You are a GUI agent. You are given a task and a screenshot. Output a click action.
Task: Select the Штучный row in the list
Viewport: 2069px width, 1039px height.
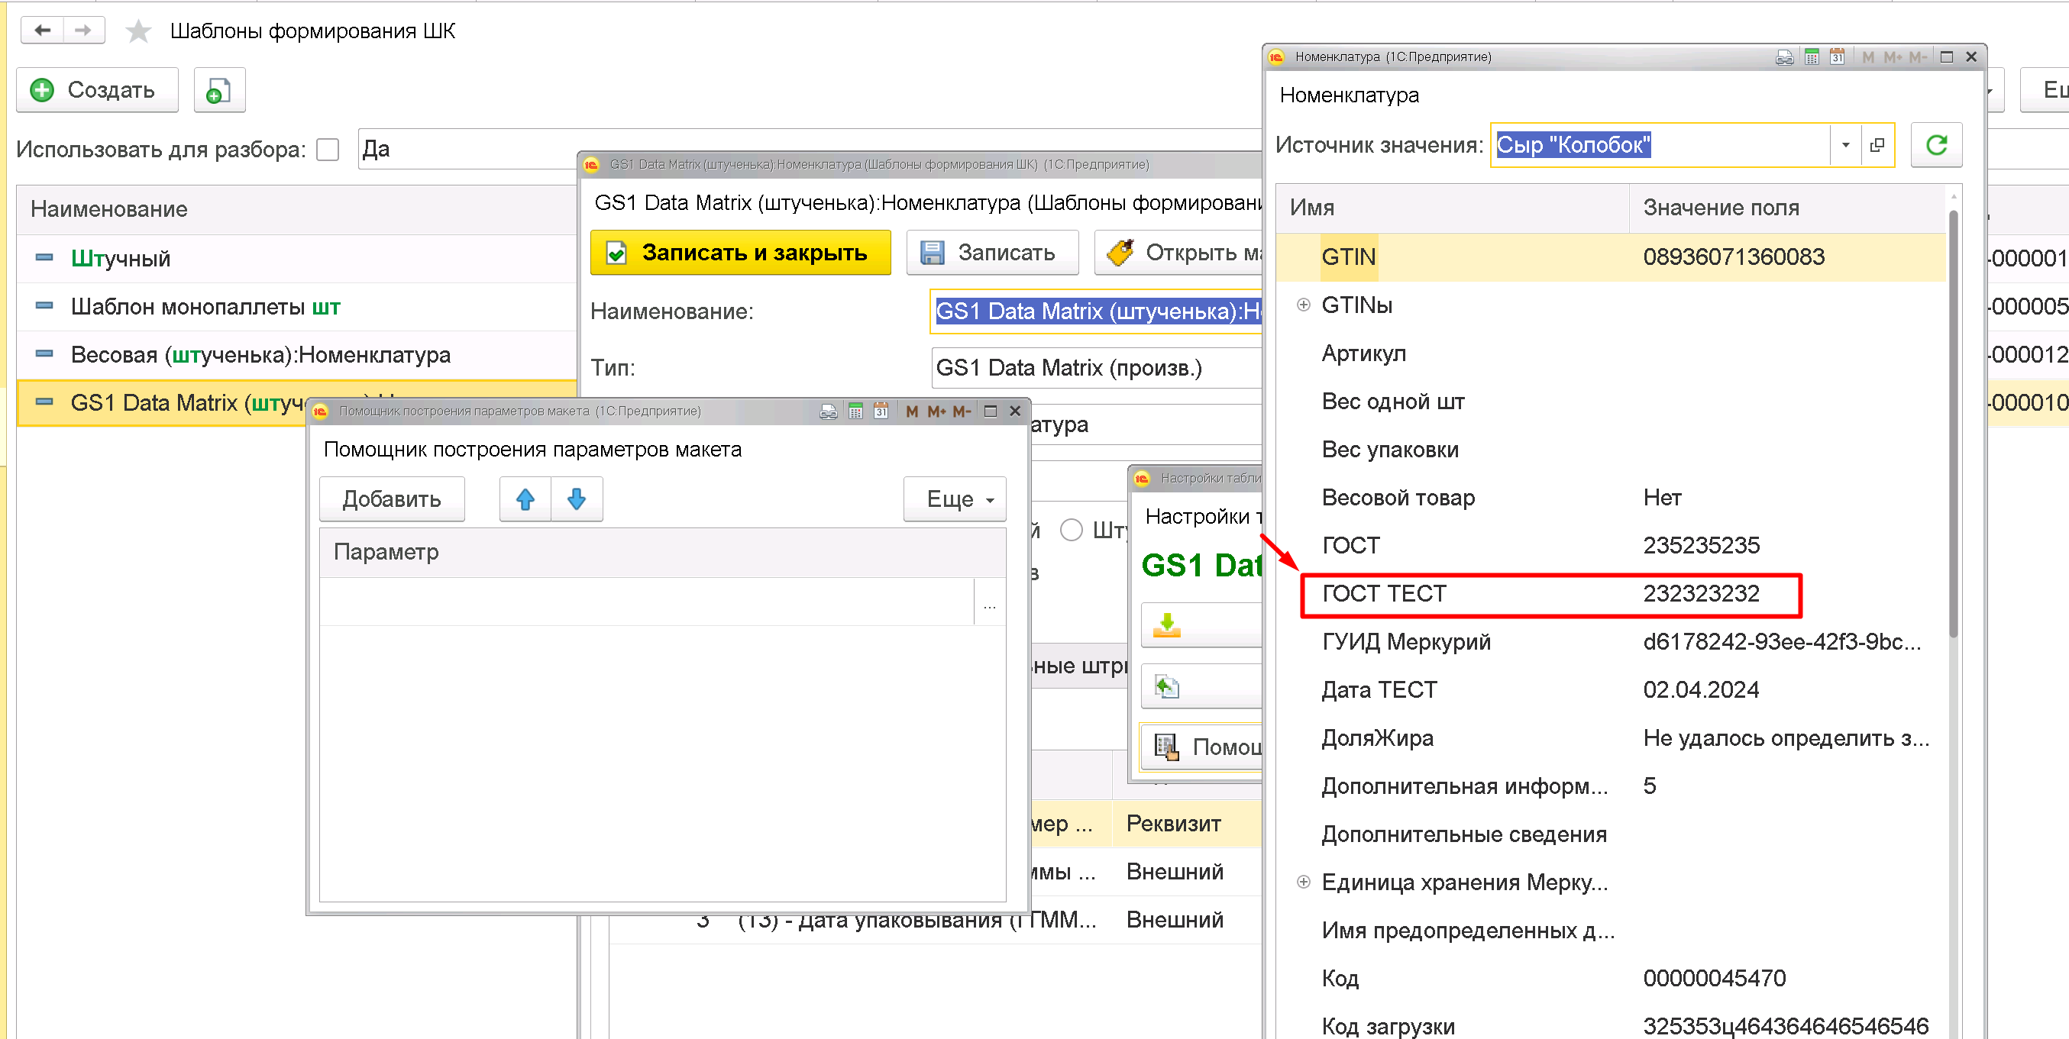click(x=297, y=259)
